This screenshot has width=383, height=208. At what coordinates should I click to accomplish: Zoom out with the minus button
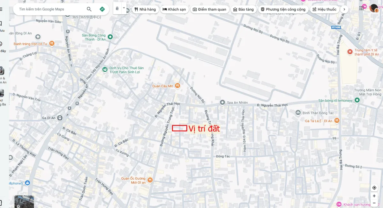pos(374,203)
